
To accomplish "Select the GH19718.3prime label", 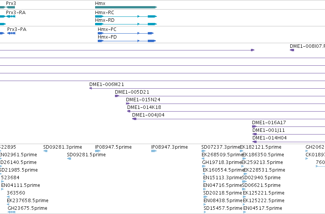I will tap(222, 162).
